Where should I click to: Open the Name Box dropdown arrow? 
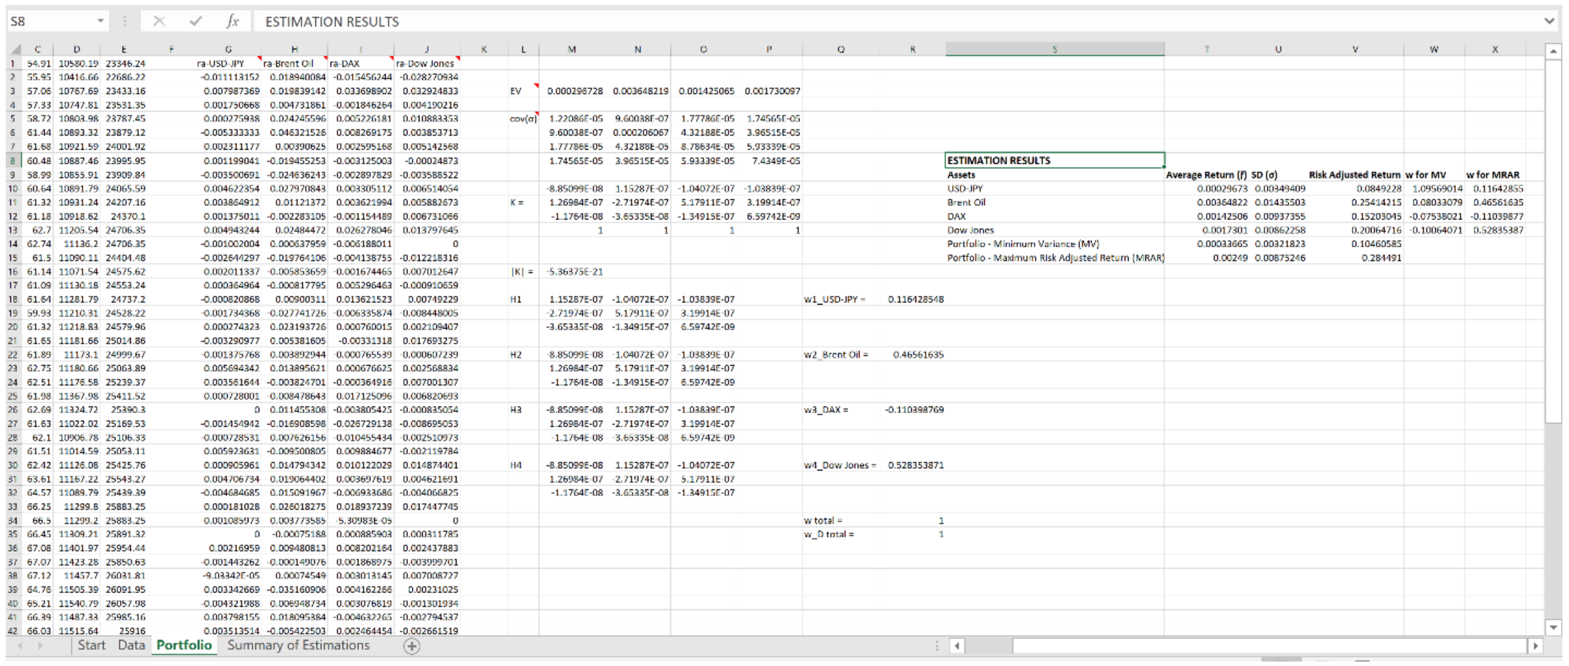click(101, 21)
